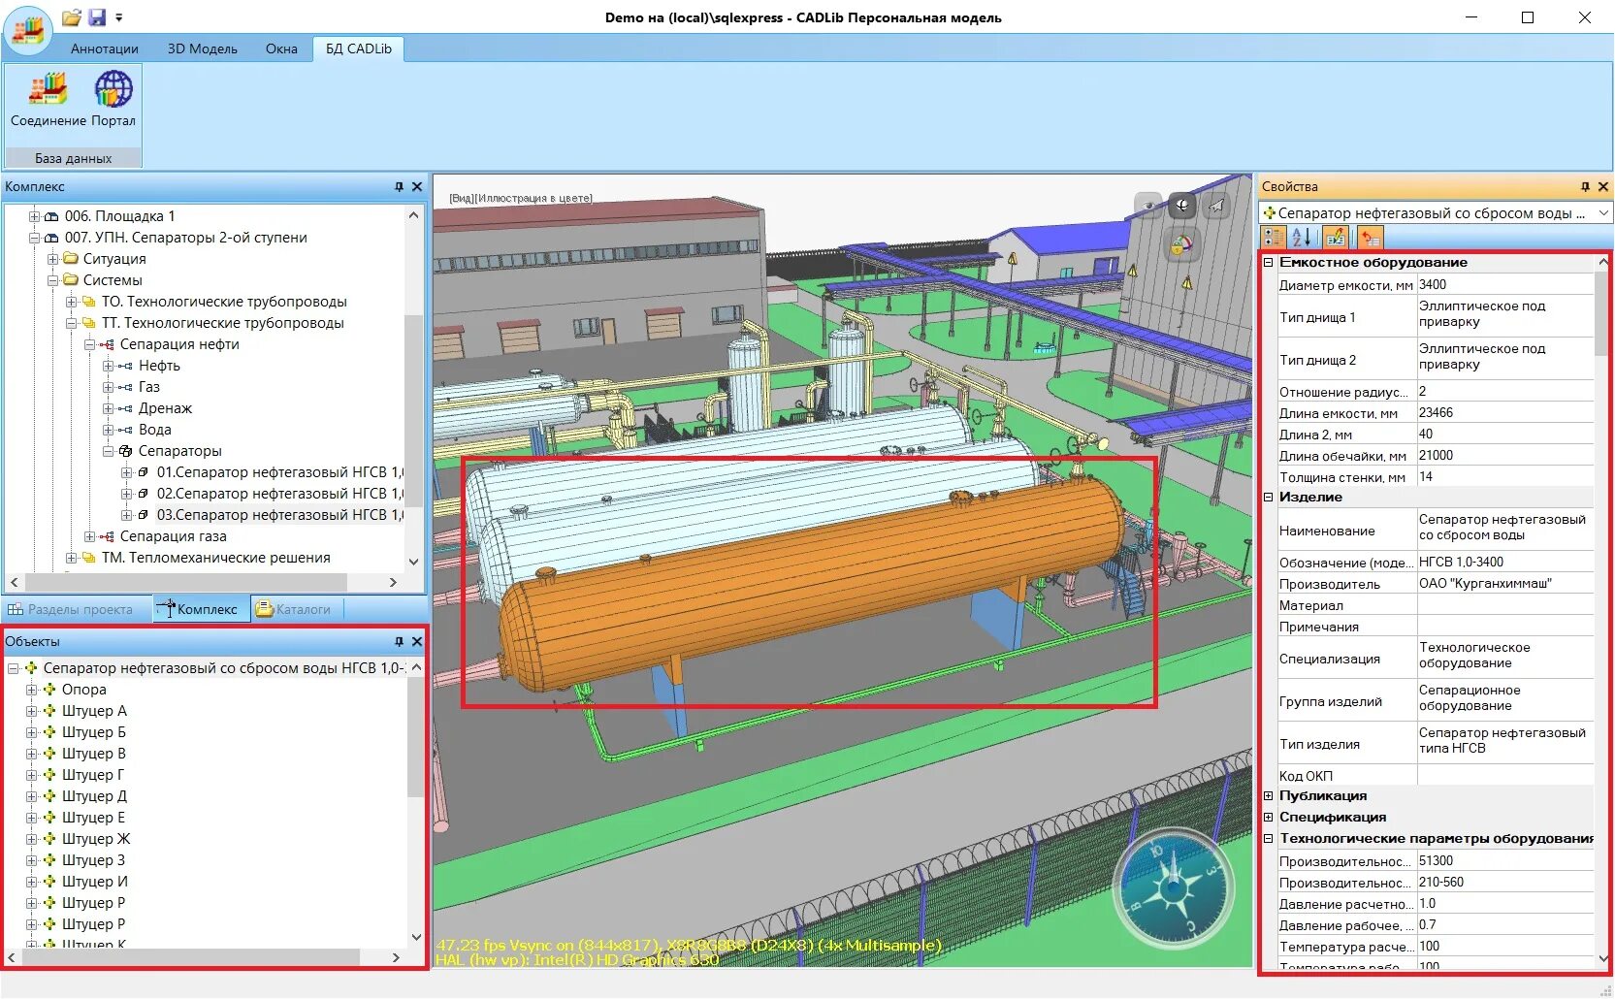Switch to Каталоги tab
The width and height of the screenshot is (1615, 999).
click(293, 609)
